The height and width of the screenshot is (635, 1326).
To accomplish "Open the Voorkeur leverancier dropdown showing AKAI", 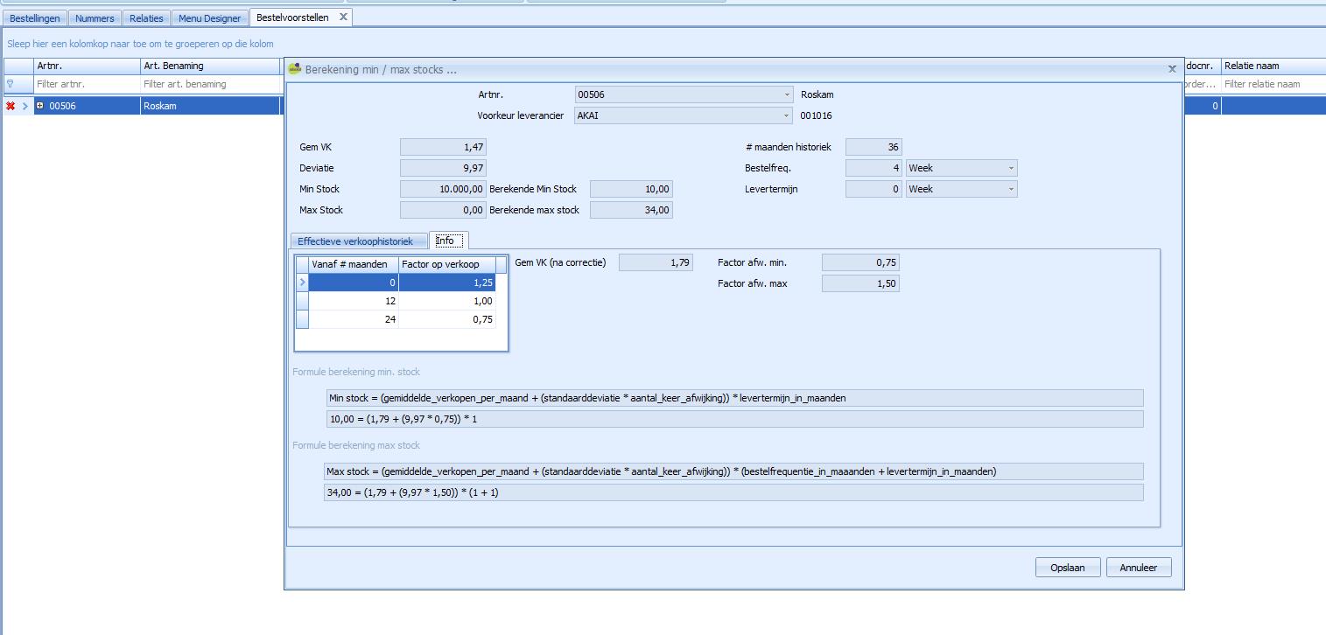I will point(787,115).
